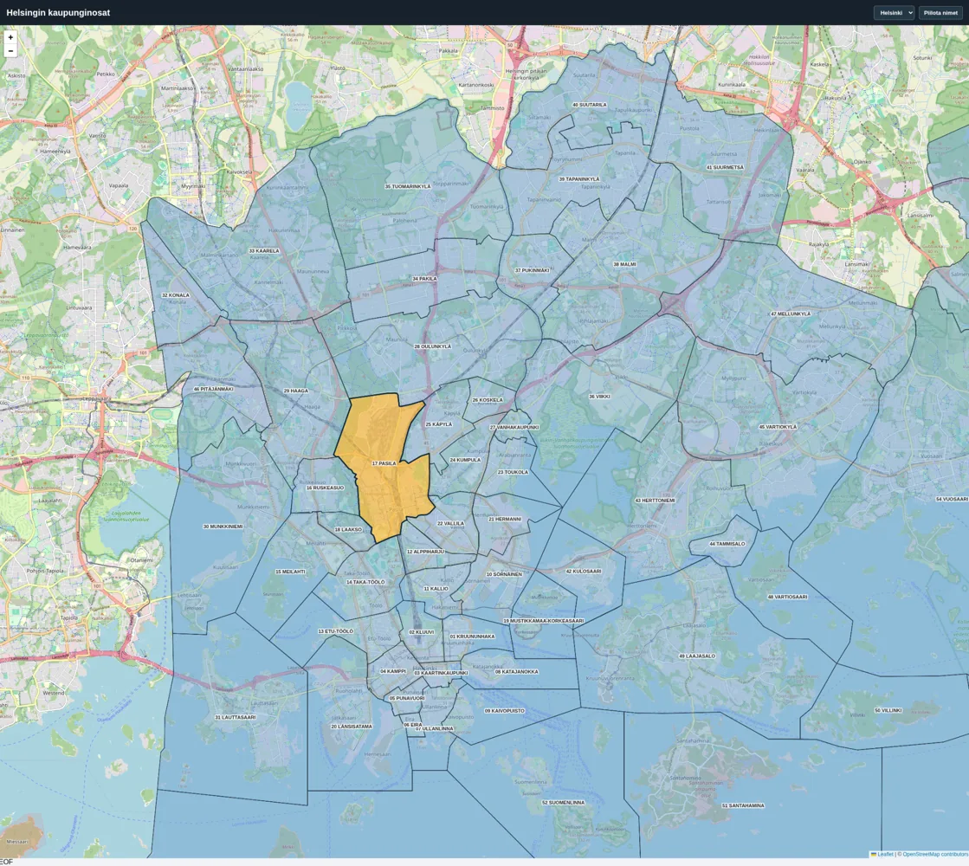Click the 03 KAARTINKAUPUNKI label
The width and height of the screenshot is (969, 866).
pyautogui.click(x=441, y=673)
